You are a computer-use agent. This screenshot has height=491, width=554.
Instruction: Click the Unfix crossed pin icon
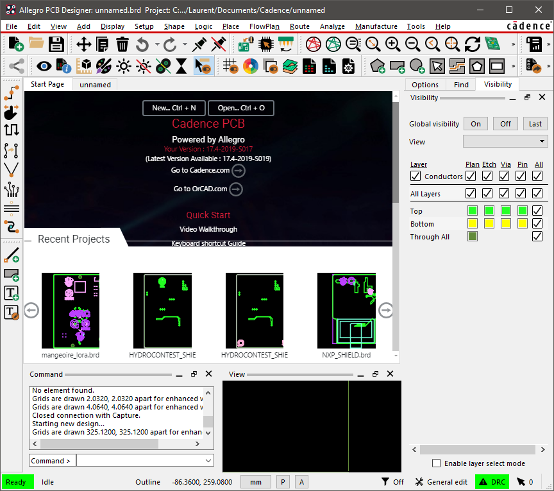[x=219, y=44]
